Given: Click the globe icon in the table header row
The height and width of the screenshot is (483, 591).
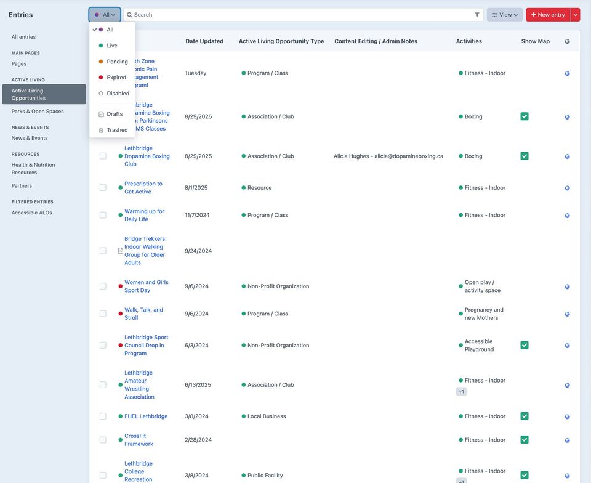Looking at the screenshot, I should pyautogui.click(x=566, y=41).
